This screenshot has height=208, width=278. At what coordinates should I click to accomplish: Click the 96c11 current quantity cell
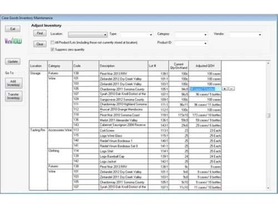click(178, 105)
